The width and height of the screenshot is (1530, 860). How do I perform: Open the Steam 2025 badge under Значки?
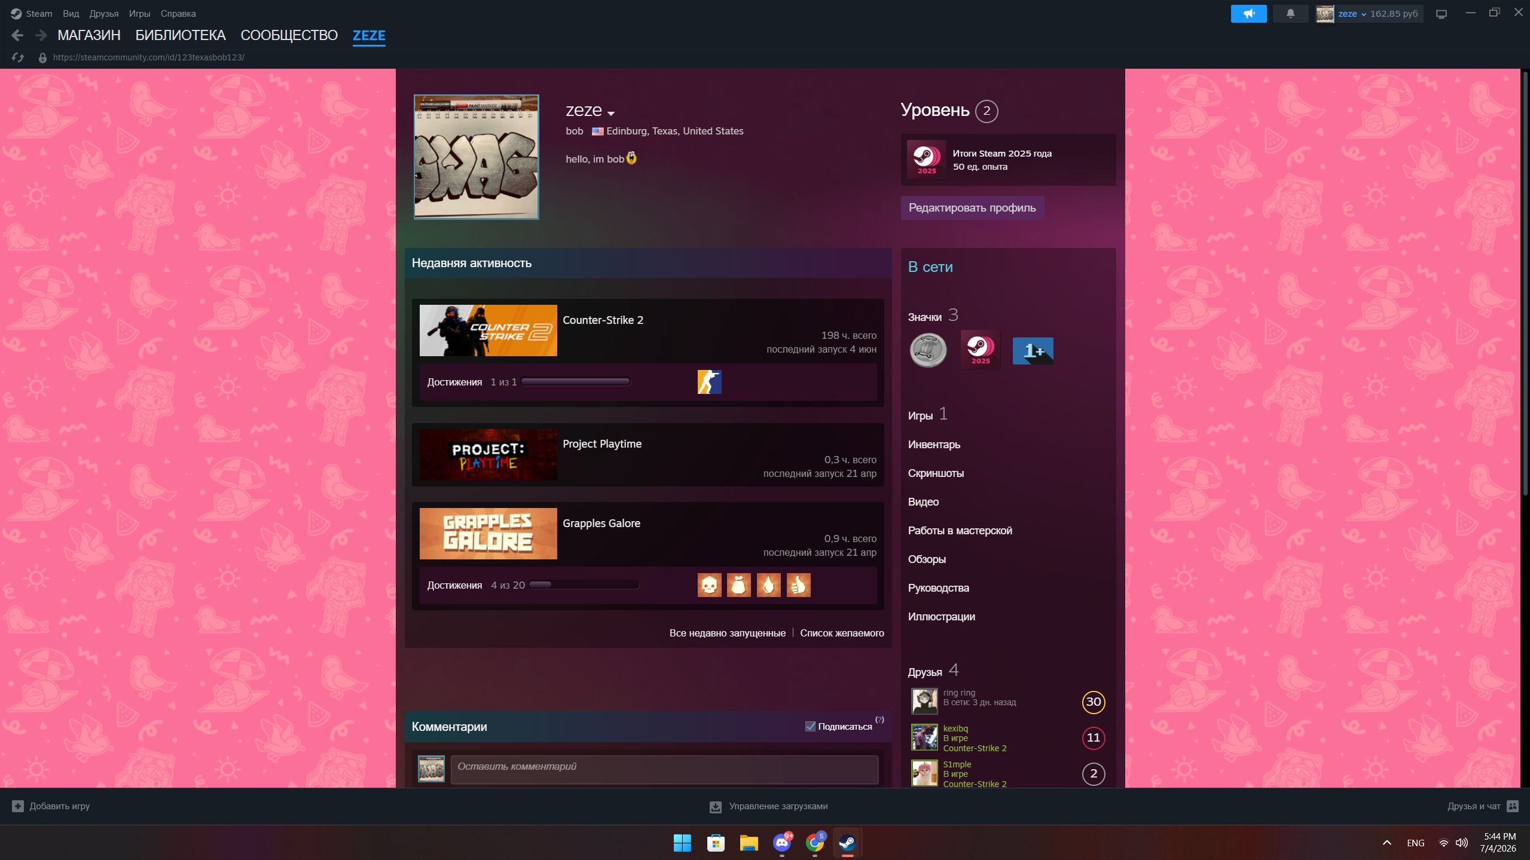point(981,350)
